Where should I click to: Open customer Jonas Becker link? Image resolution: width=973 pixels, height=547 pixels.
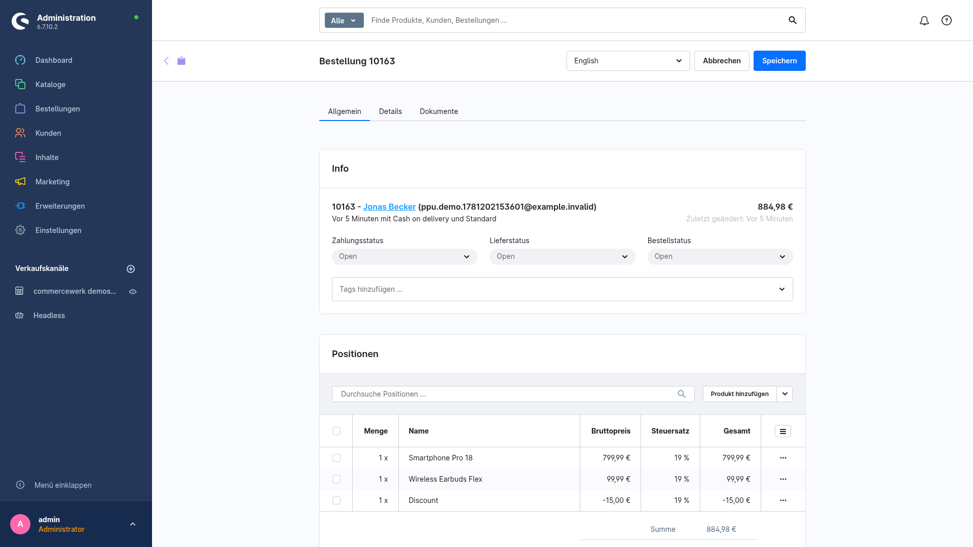389,207
